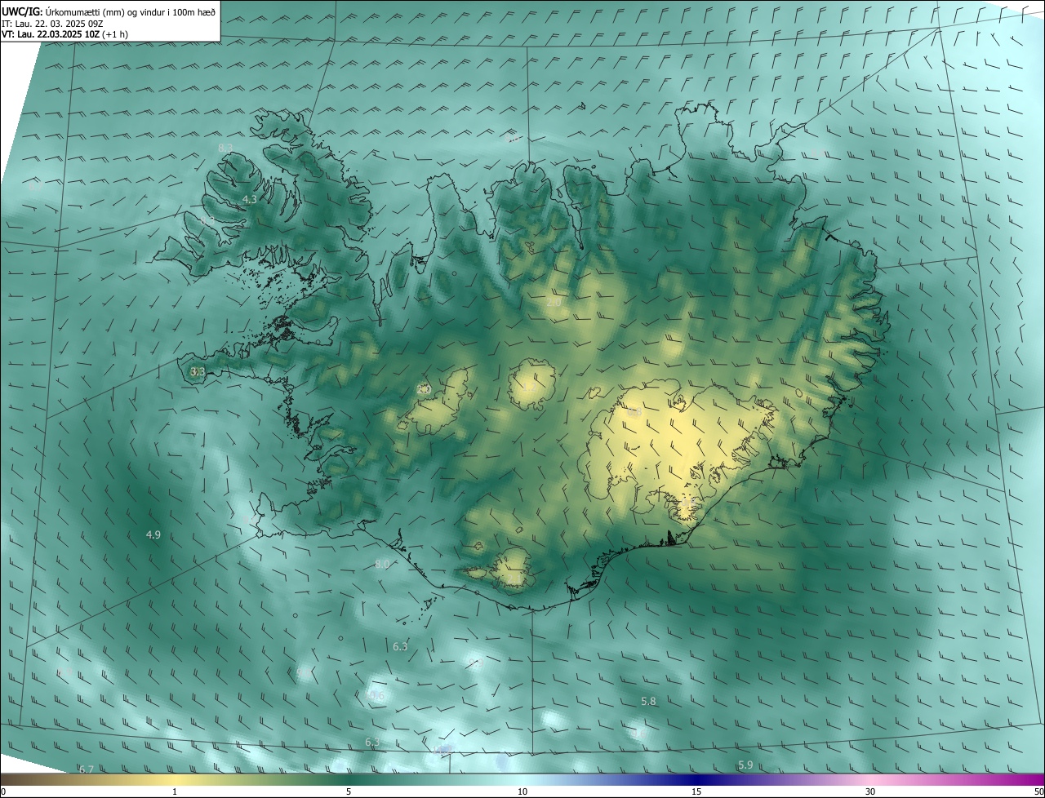
Task: Click the 6.7 value near the colorbar
Action: [87, 769]
